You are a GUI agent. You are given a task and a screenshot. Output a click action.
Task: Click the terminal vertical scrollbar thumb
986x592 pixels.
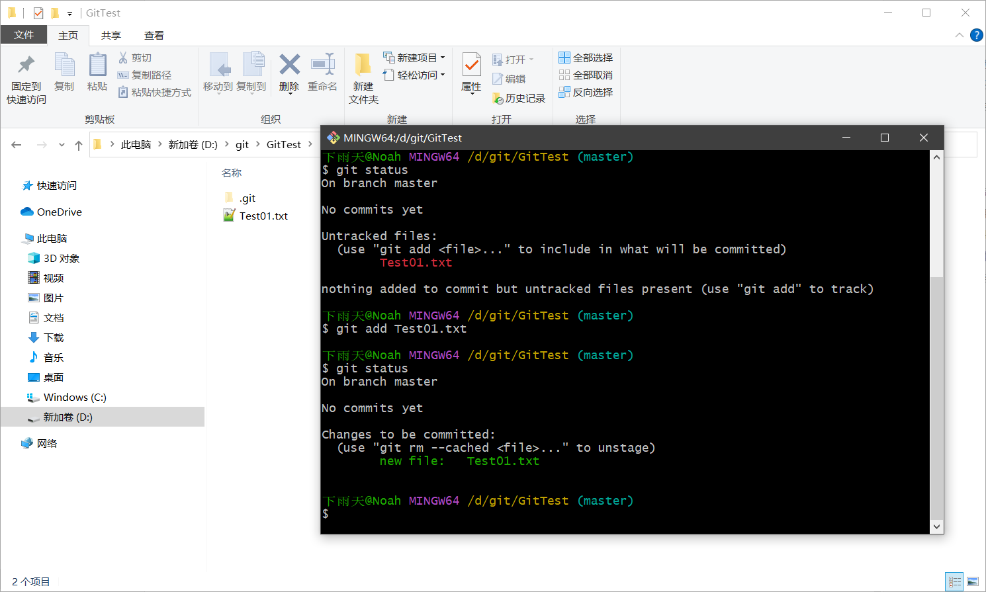pyautogui.click(x=936, y=399)
